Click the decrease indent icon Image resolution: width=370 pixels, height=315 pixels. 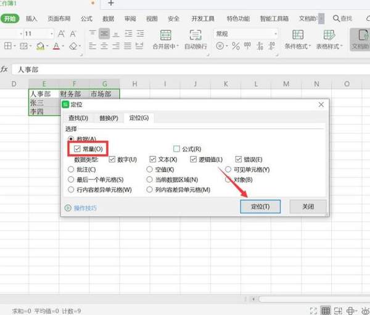tap(128, 33)
